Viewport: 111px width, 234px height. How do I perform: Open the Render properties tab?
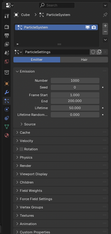click(7, 27)
